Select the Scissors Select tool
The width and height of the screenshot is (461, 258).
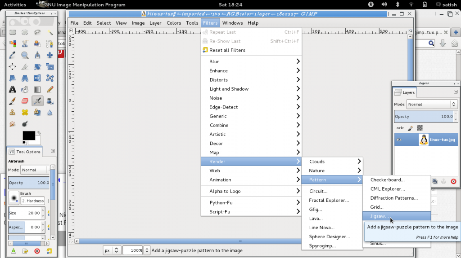pos(25,44)
